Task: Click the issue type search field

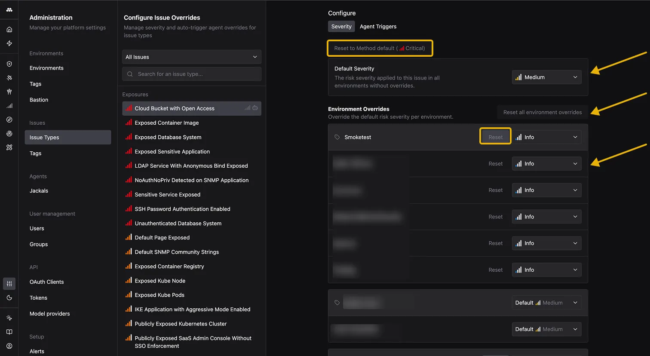Action: [x=192, y=74]
